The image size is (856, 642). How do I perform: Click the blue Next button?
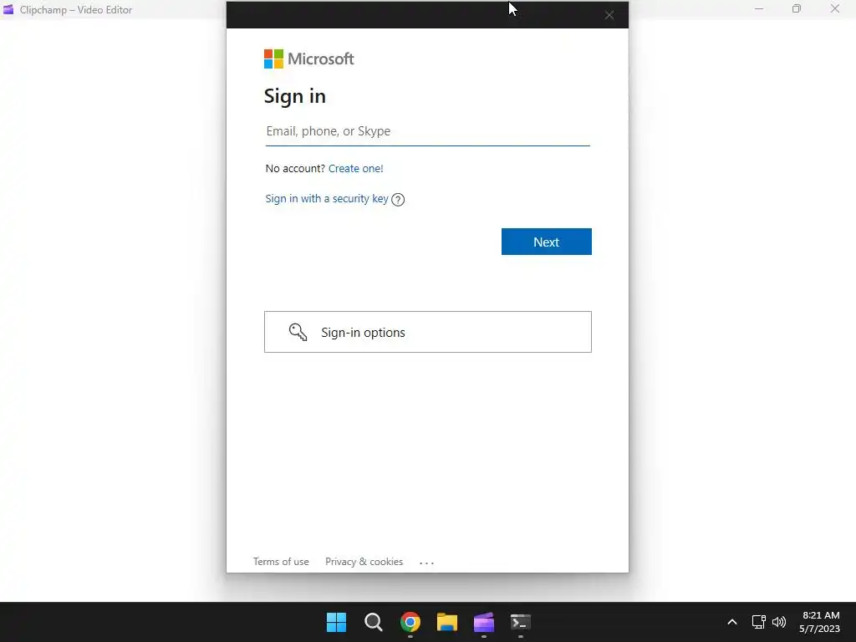tap(546, 242)
